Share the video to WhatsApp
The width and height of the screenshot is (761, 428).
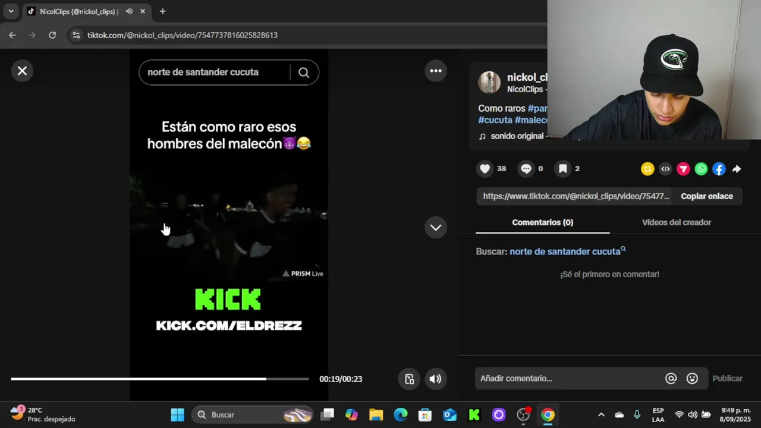[701, 169]
